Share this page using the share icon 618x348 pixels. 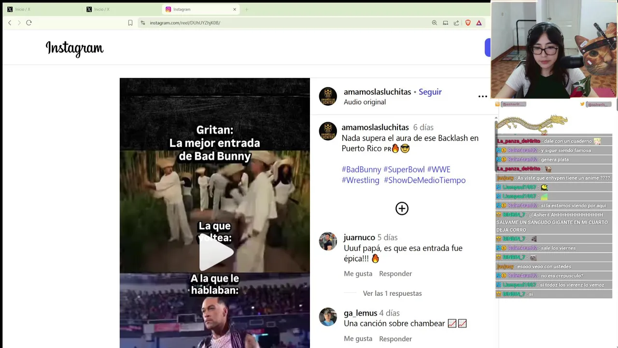tap(456, 23)
